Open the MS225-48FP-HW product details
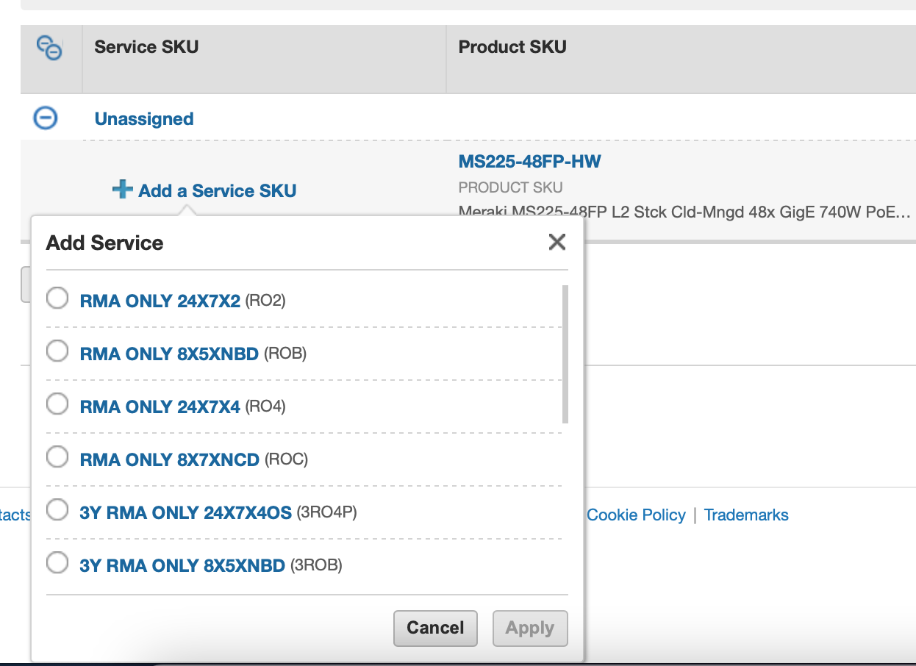The height and width of the screenshot is (666, 916). click(x=528, y=161)
